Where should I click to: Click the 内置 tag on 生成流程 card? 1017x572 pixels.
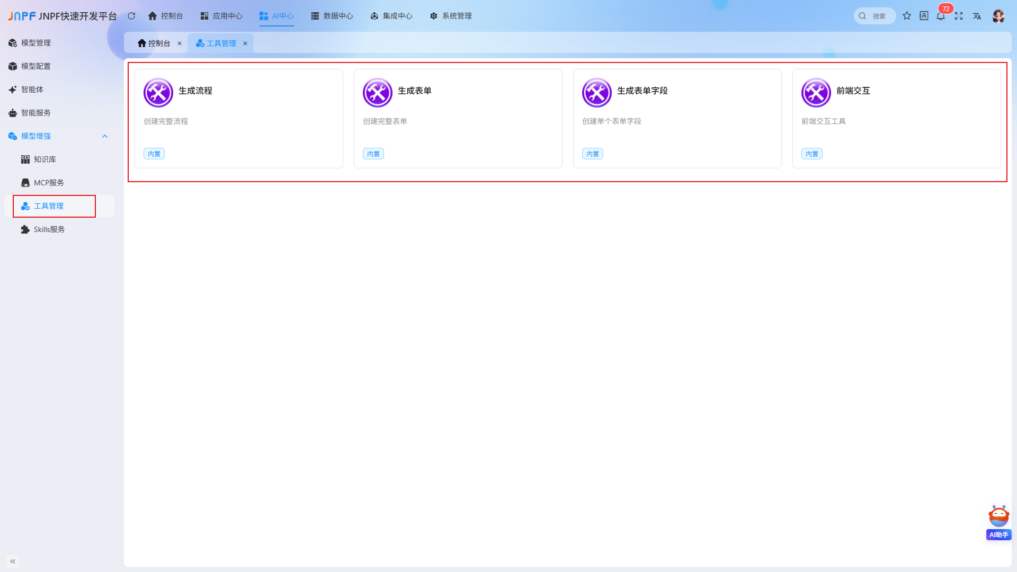coord(154,154)
